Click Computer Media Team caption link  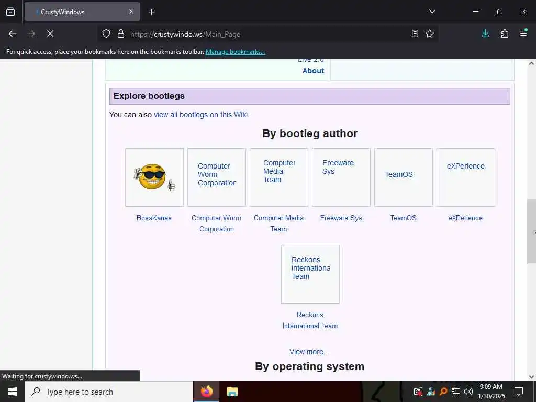pyautogui.click(x=278, y=224)
